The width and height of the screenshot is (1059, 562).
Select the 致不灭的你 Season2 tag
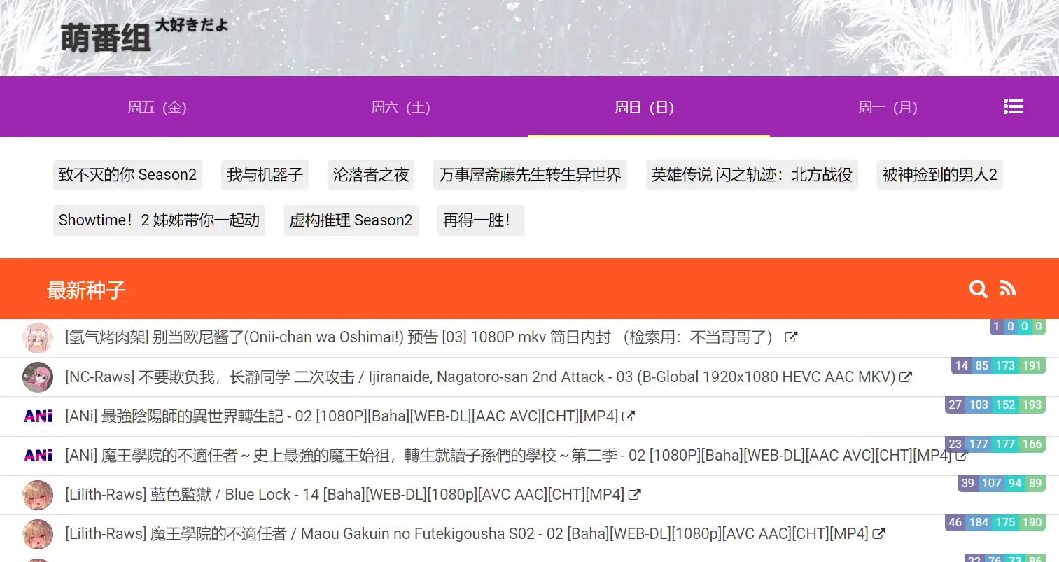click(x=127, y=175)
